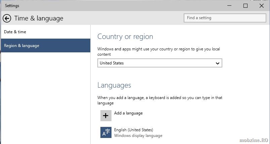This screenshot has height=144, width=270.
Task: Click the Country or region heading
Action: pyautogui.click(x=125, y=37)
